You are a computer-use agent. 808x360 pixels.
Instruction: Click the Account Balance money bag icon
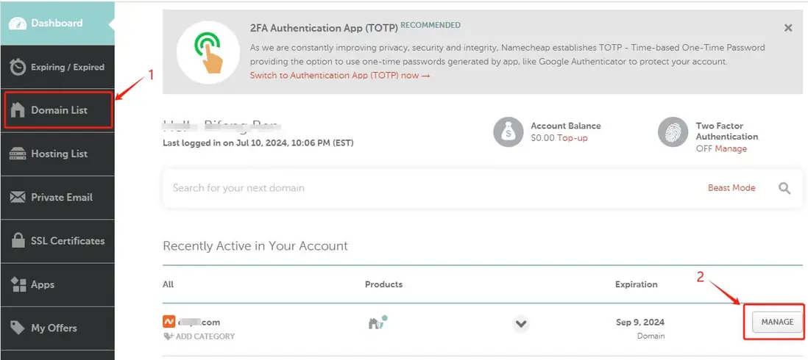pyautogui.click(x=508, y=132)
